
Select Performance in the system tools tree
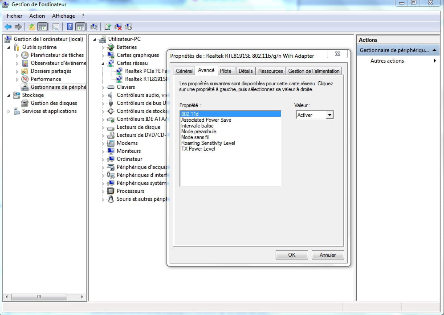click(45, 79)
